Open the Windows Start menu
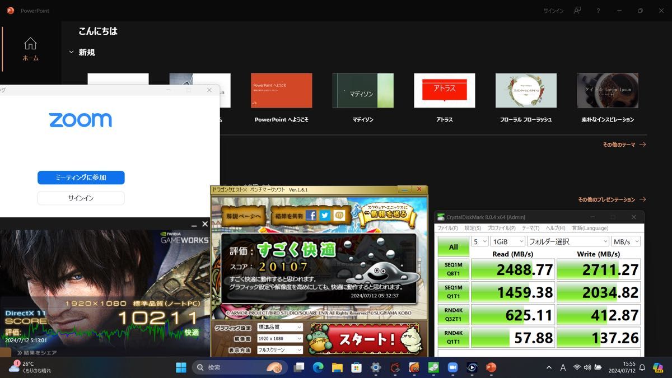 click(181, 367)
